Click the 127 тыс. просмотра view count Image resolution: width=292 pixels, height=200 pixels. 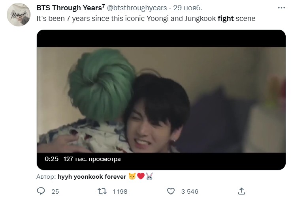[x=92, y=159]
